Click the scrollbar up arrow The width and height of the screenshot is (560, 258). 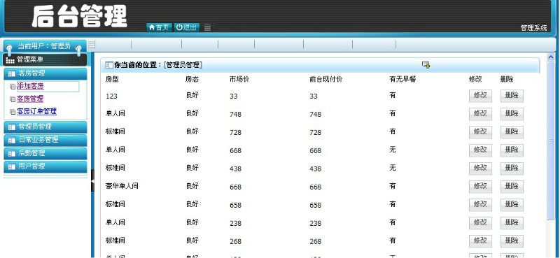551,57
